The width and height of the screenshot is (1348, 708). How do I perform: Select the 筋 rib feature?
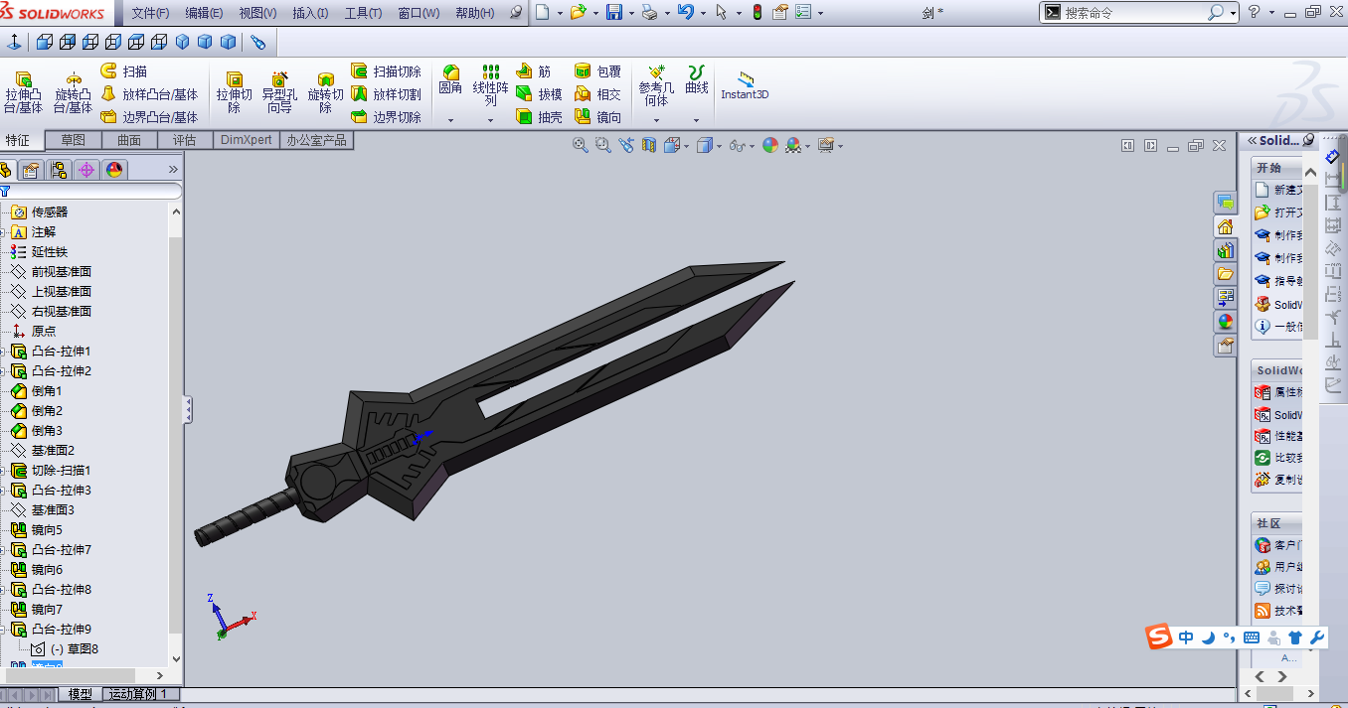534,71
